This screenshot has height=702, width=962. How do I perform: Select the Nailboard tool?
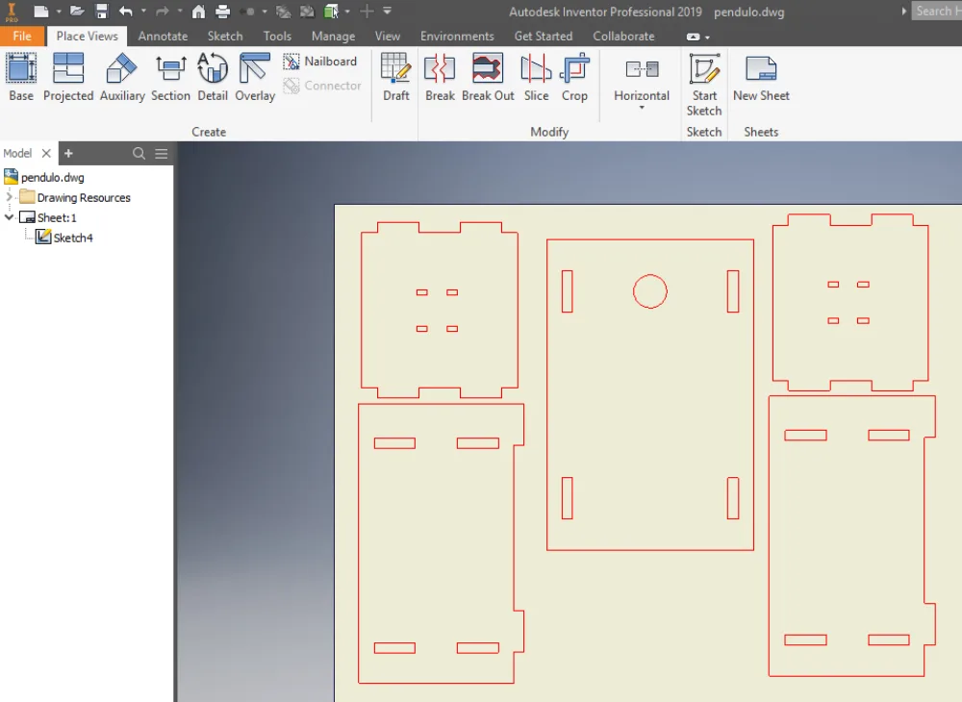click(x=320, y=62)
